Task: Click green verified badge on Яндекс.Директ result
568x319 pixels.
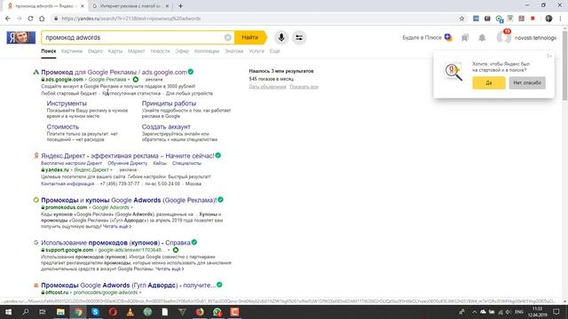Action: 218,156
